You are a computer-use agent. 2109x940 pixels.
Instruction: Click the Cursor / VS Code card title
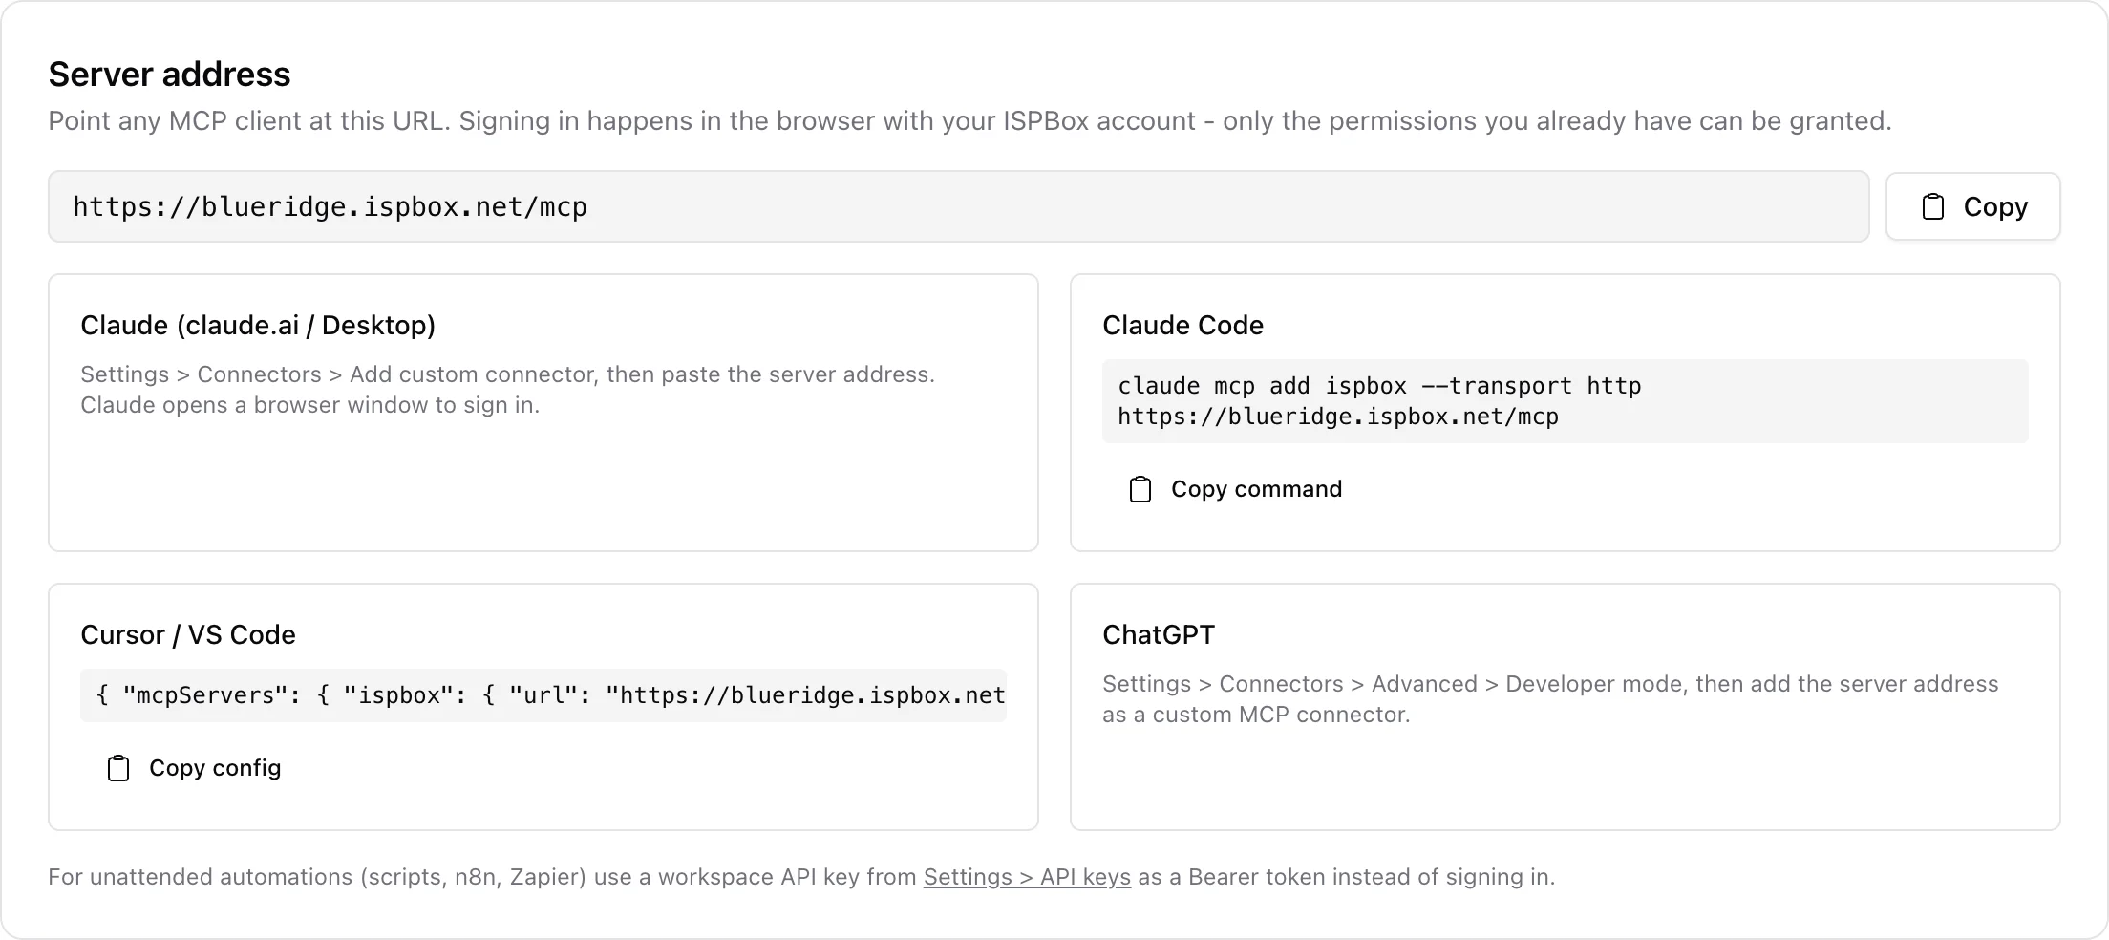(x=188, y=634)
